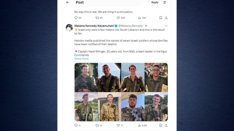This screenshot has height=131, width=234.
Task: Share Makana Kennedy's post via share icon
Action: point(166,125)
